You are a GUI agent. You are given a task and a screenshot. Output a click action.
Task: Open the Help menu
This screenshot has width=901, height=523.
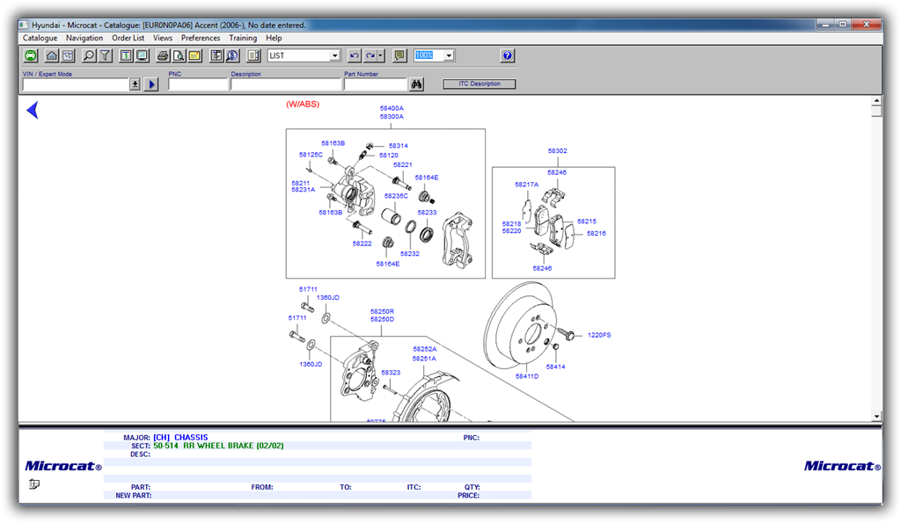(274, 38)
